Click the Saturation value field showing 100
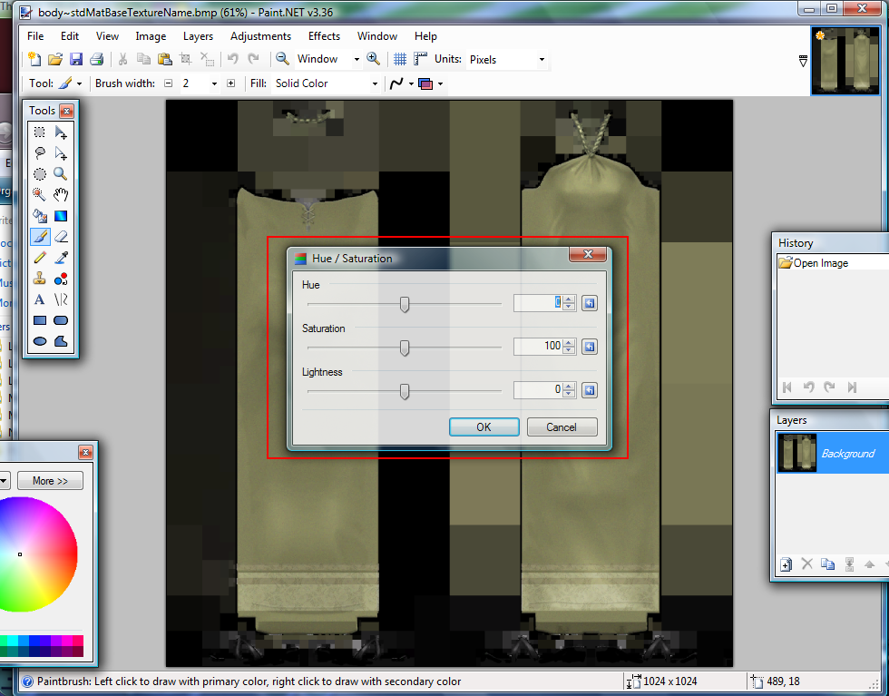This screenshot has width=889, height=696. [x=537, y=346]
